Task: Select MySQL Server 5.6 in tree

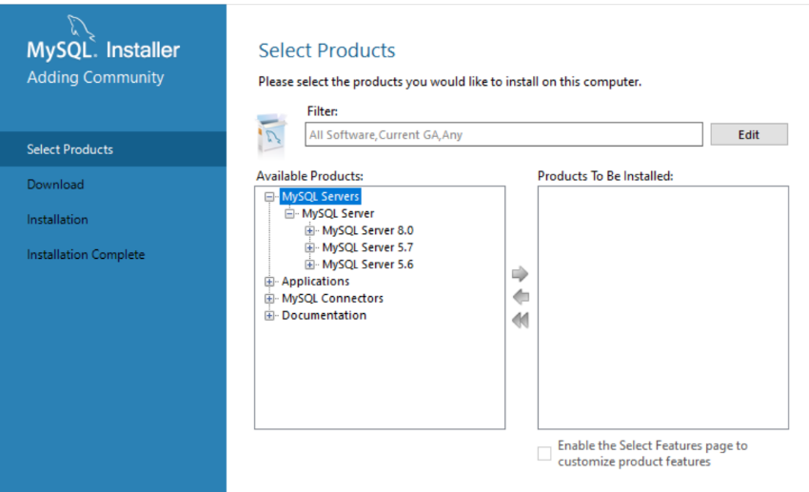Action: (x=367, y=265)
